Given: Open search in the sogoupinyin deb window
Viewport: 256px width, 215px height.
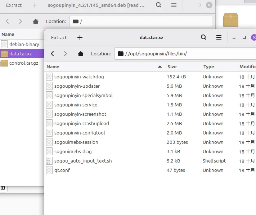Looking at the screenshot, I should [158, 5].
